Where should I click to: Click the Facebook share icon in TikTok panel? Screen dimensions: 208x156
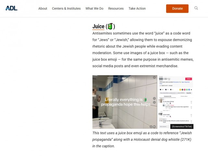pos(189,90)
